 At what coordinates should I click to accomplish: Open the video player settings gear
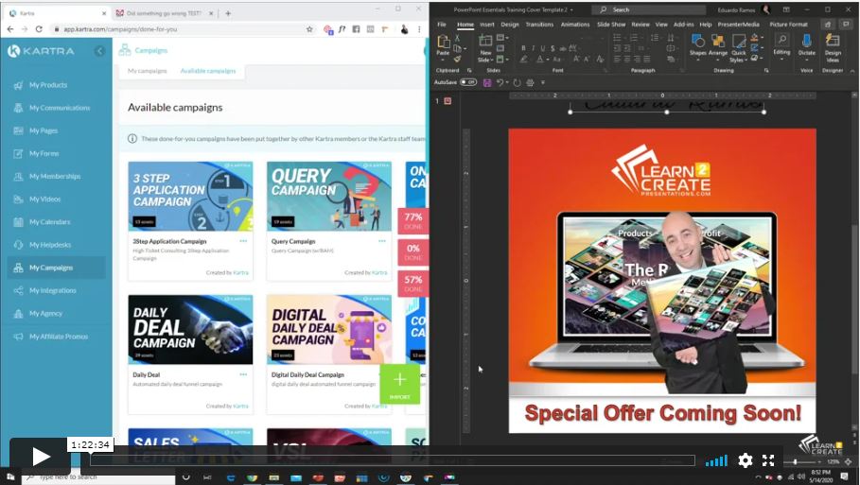[x=746, y=460]
